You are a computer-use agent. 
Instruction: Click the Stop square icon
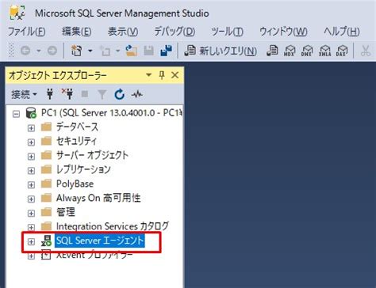click(x=85, y=94)
